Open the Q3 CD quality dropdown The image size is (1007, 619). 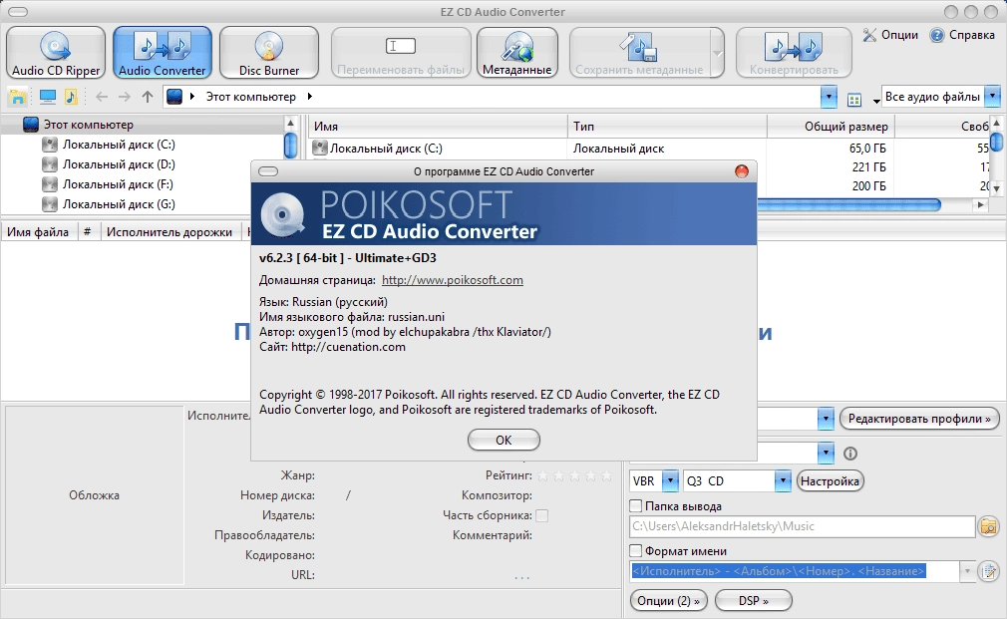783,480
